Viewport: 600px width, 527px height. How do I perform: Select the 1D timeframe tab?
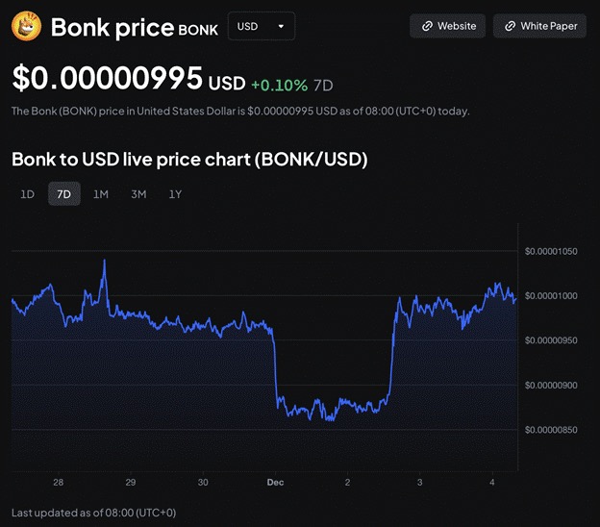(28, 194)
